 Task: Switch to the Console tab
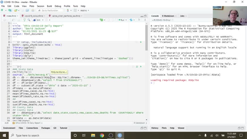155,16
